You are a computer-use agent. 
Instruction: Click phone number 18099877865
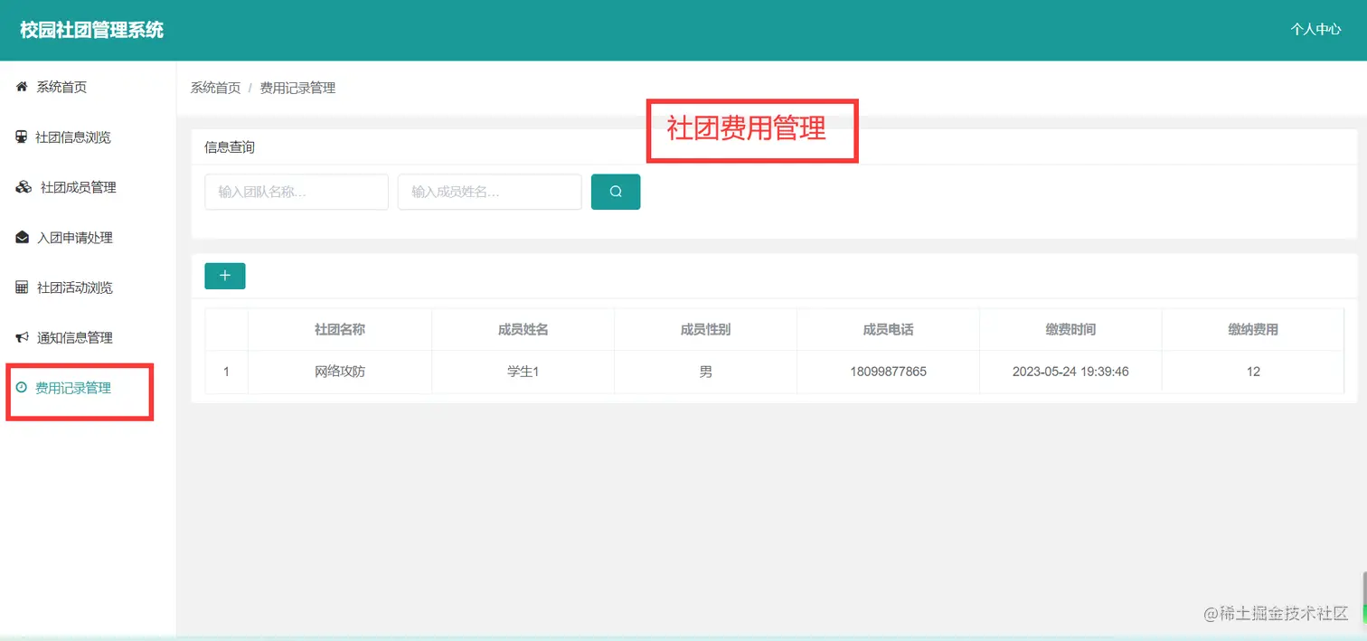[x=888, y=372]
